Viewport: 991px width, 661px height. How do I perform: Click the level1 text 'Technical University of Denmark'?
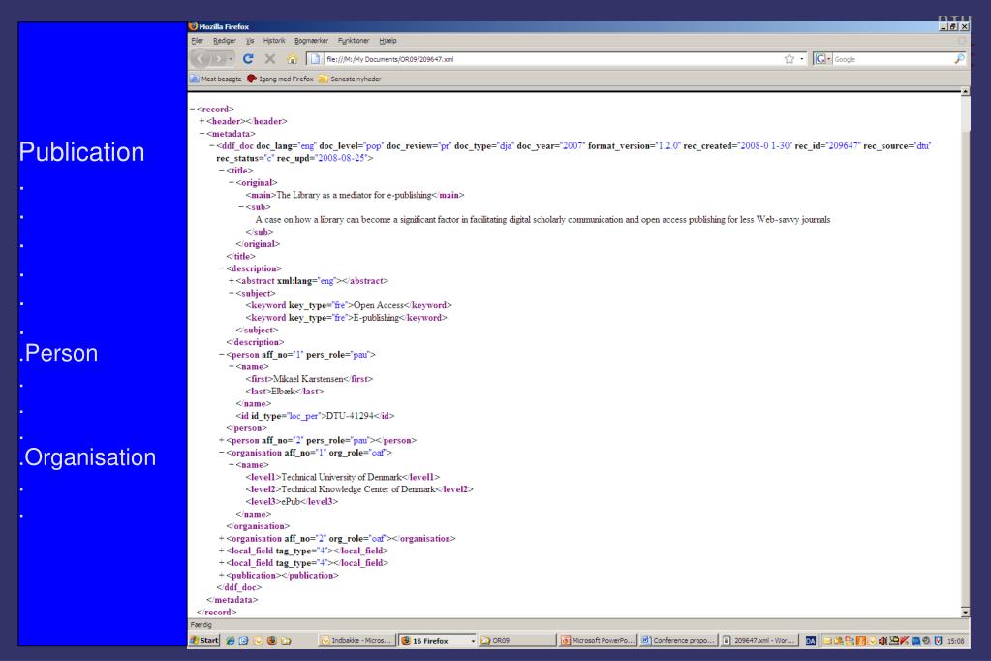[341, 477]
